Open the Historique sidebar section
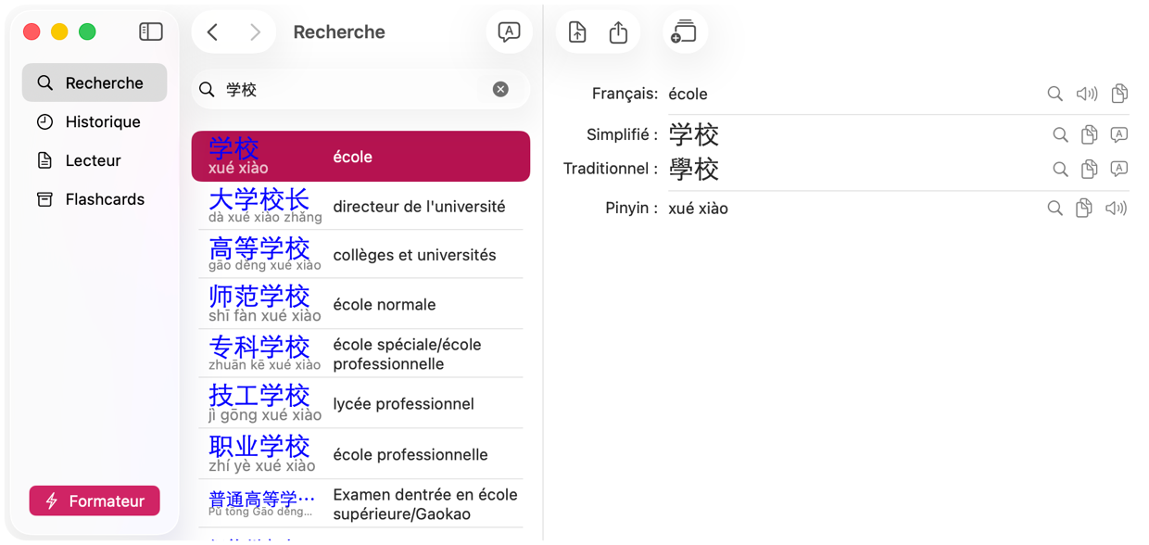The image size is (1149, 545). click(95, 121)
